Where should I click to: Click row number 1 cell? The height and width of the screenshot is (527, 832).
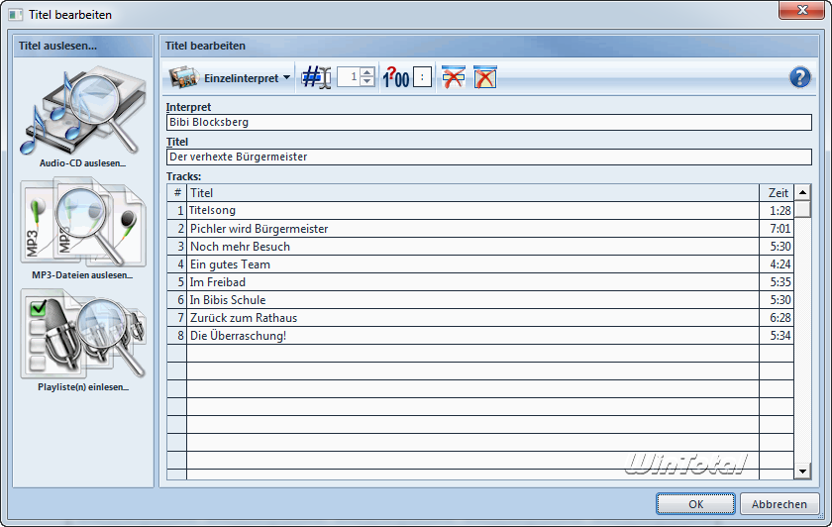click(x=176, y=211)
